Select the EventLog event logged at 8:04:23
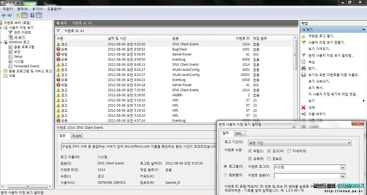This screenshot has width=367, height=195. (x=173, y=80)
